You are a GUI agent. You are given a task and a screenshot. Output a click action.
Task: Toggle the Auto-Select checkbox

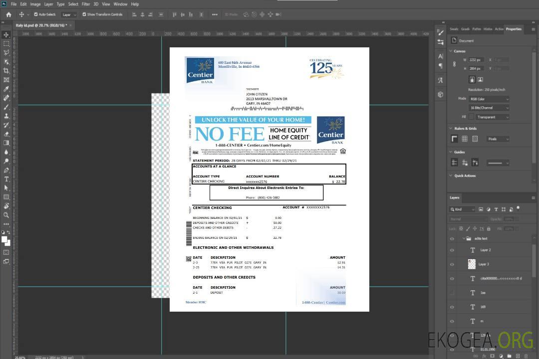pos(36,14)
